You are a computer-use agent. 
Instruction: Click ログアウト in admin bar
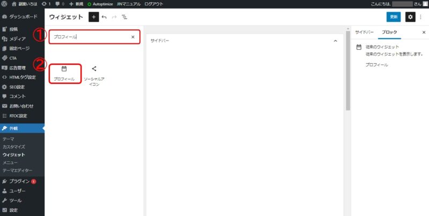click(x=153, y=4)
